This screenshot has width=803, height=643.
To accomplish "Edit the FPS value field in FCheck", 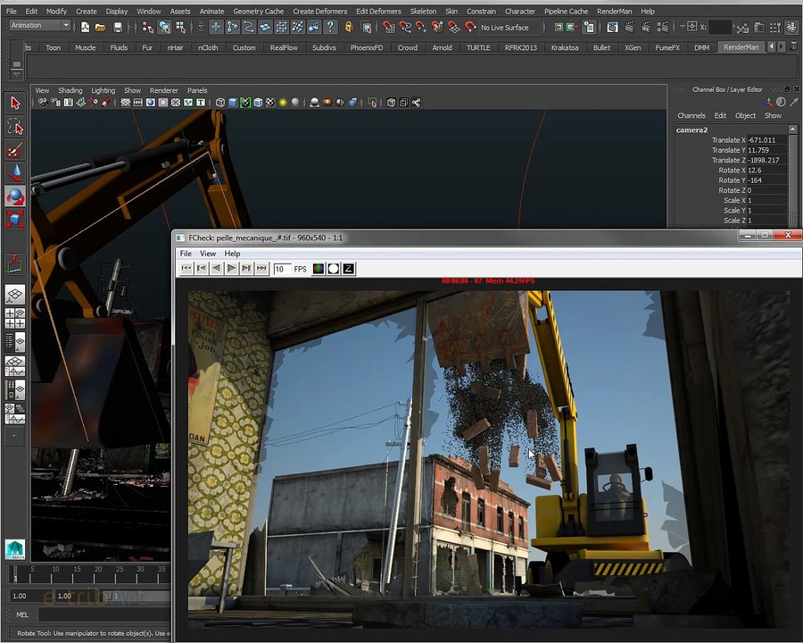I will [282, 269].
